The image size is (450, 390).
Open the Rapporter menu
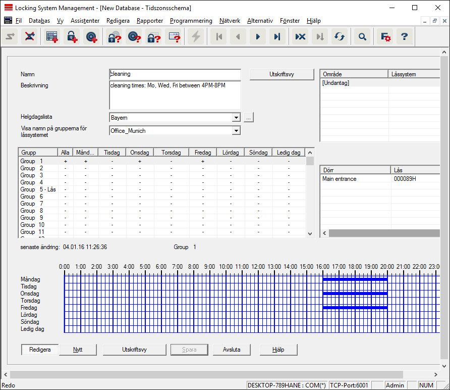[149, 21]
